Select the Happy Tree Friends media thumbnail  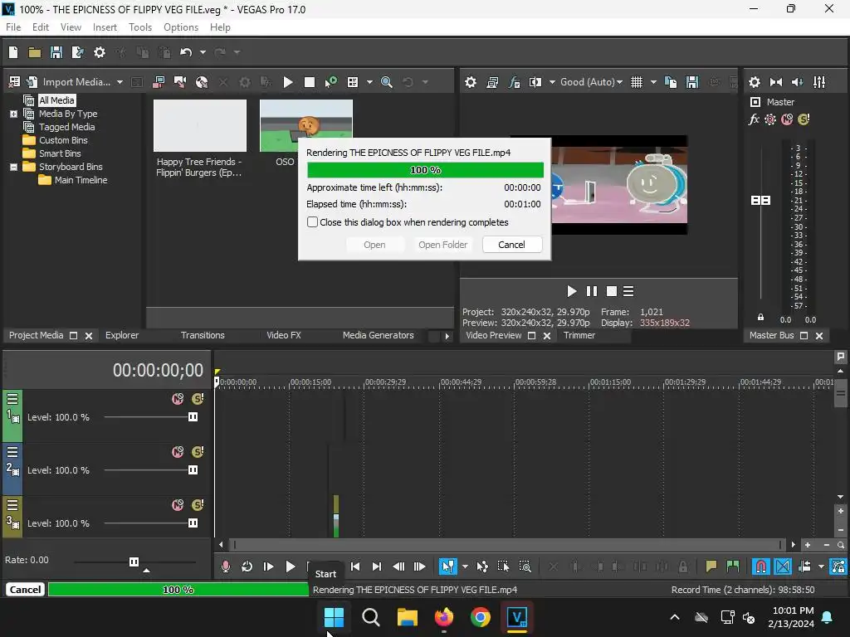[x=199, y=126]
